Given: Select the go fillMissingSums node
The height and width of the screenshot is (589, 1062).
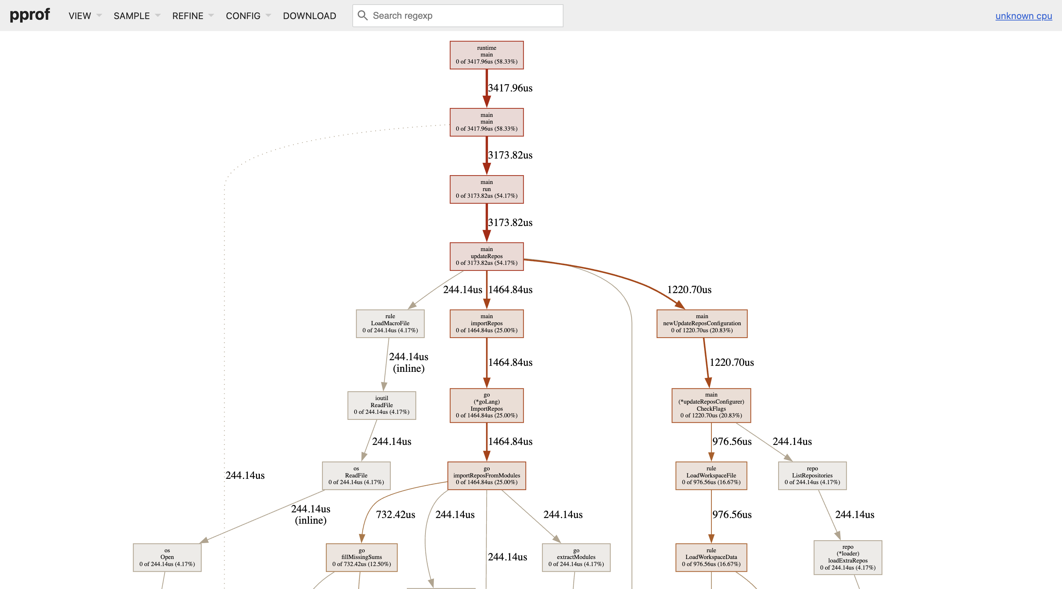Looking at the screenshot, I should [362, 557].
